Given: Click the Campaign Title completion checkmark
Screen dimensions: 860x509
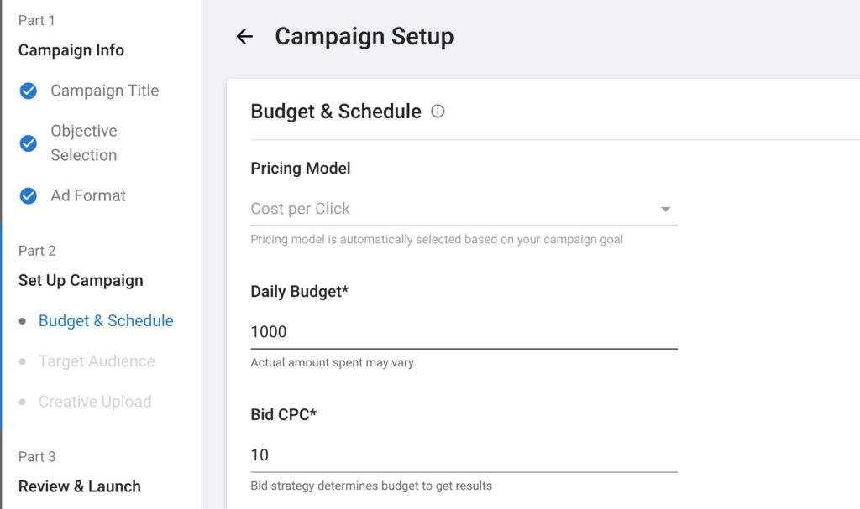Looking at the screenshot, I should 26,91.
